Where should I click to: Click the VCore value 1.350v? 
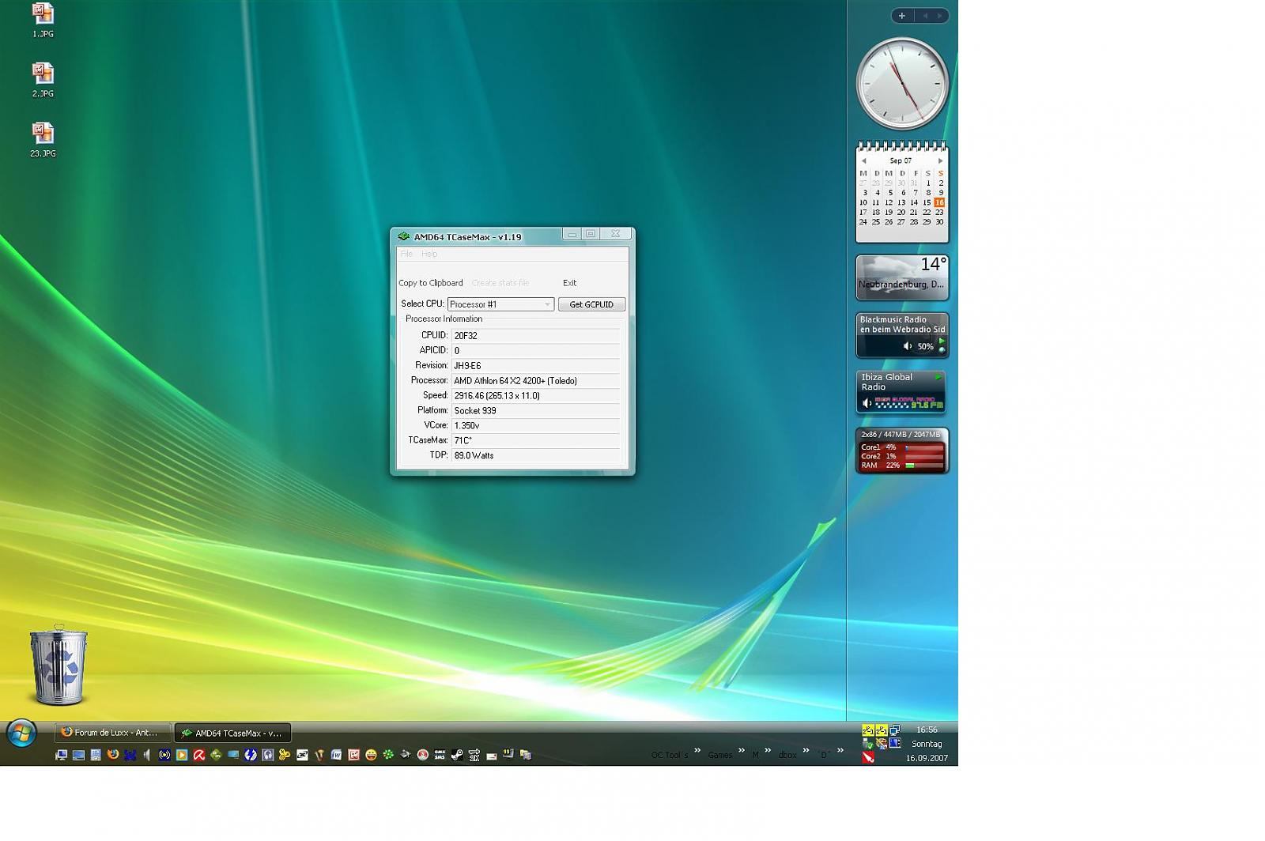(535, 426)
